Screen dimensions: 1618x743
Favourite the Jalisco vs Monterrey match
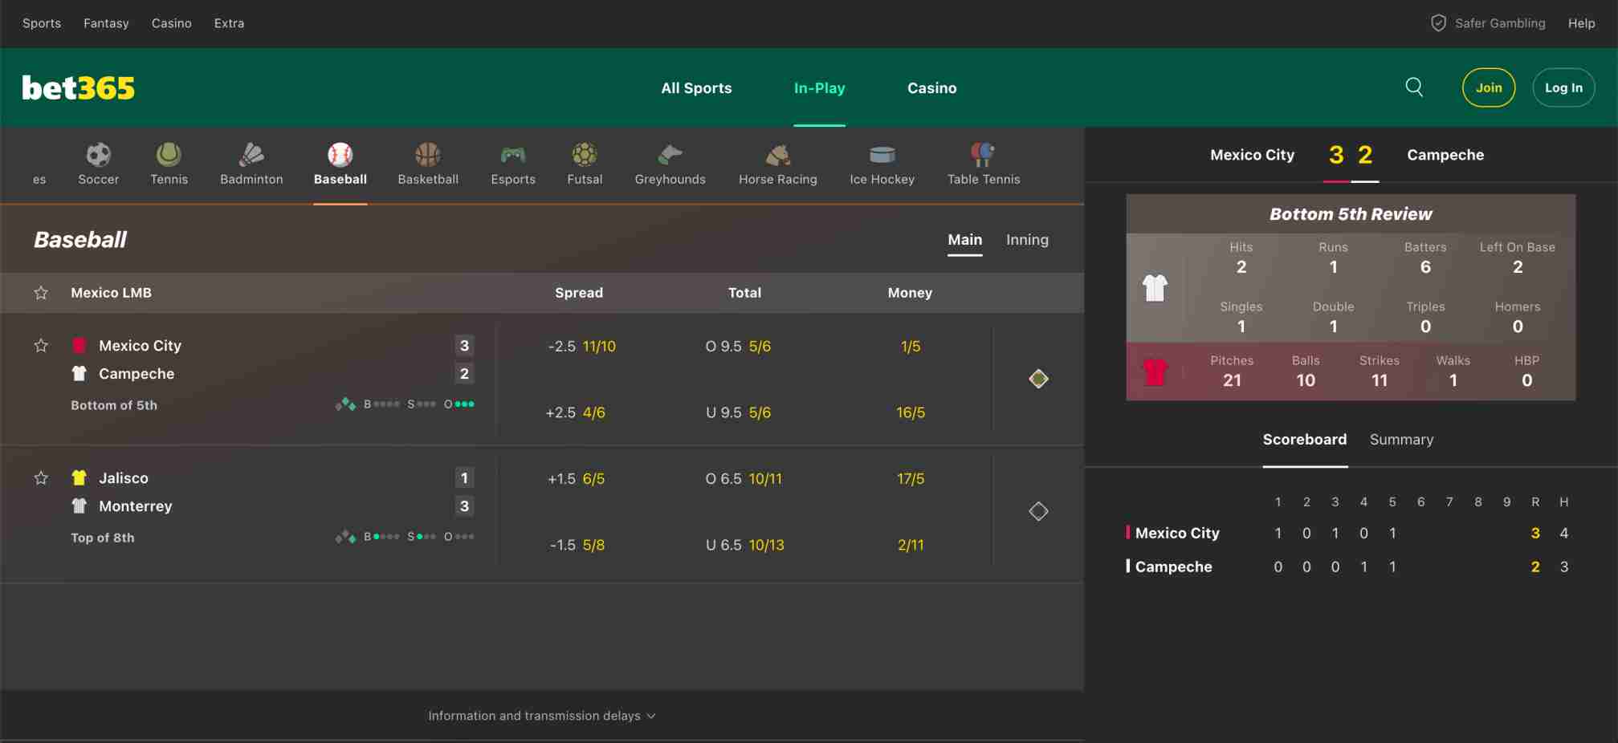(41, 478)
